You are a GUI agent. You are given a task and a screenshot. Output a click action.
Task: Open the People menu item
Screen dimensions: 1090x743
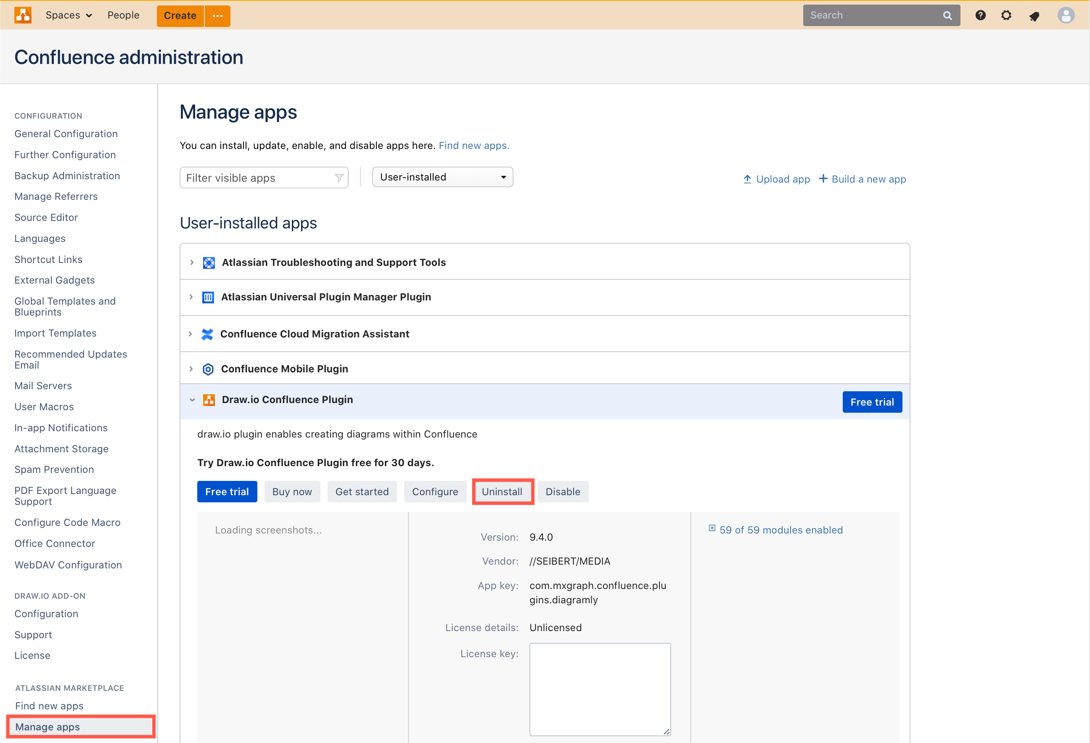coord(123,16)
